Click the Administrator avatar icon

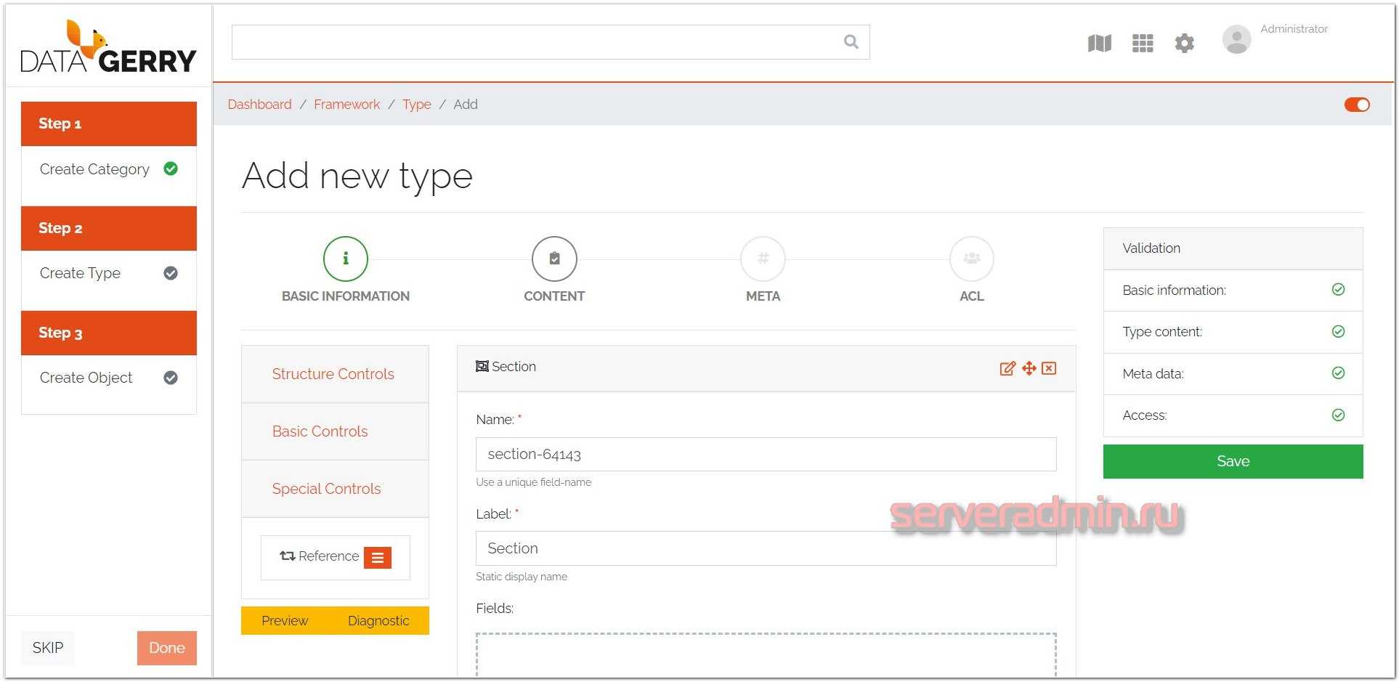click(x=1236, y=39)
